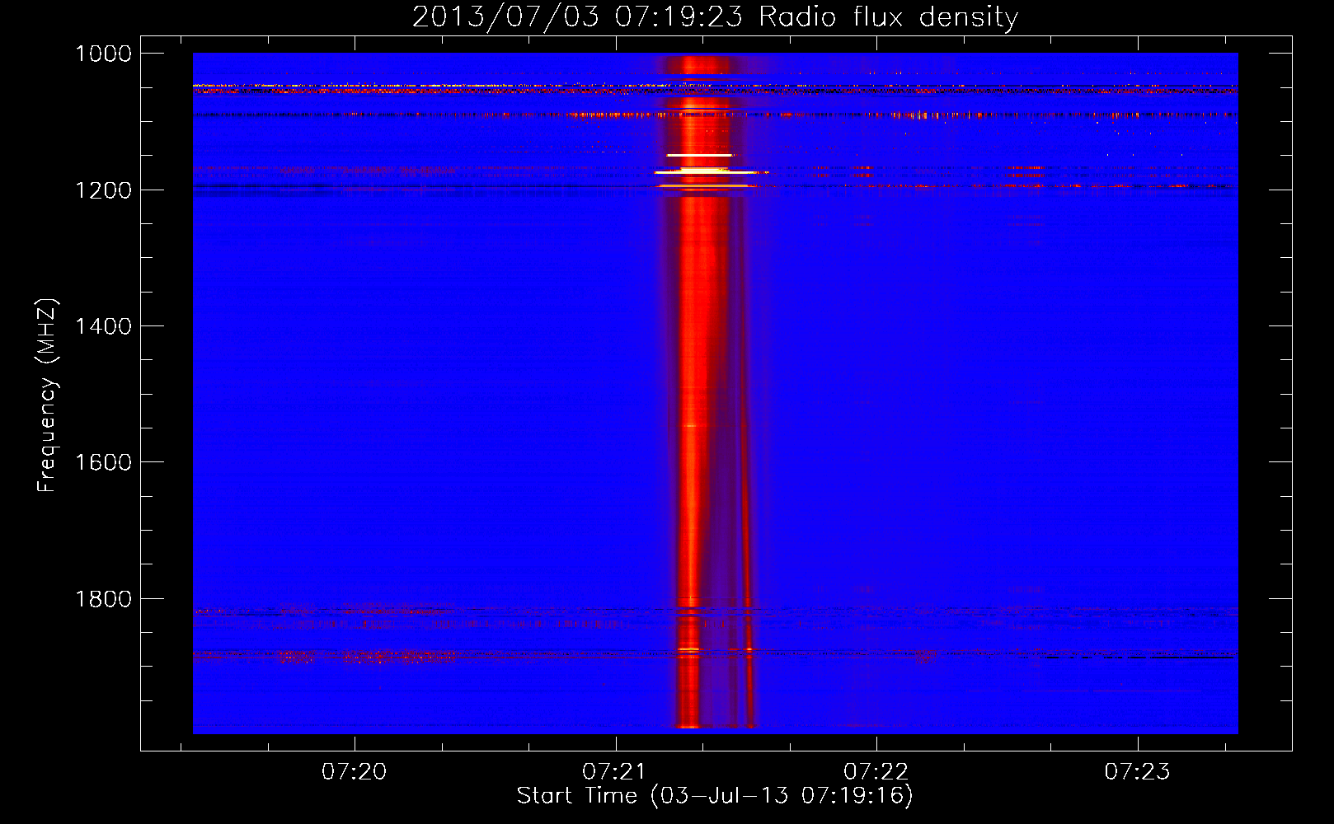Click the 07:20 time tick label

pos(355,772)
